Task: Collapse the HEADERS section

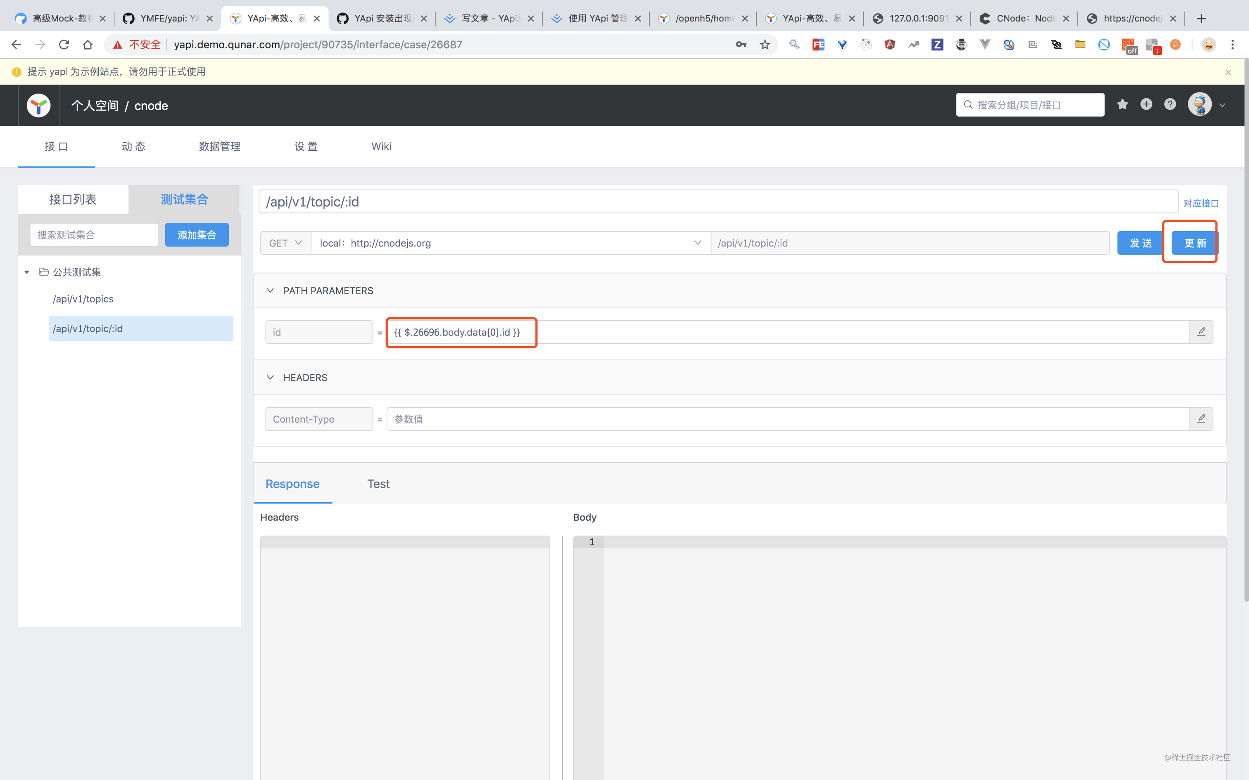Action: tap(270, 377)
